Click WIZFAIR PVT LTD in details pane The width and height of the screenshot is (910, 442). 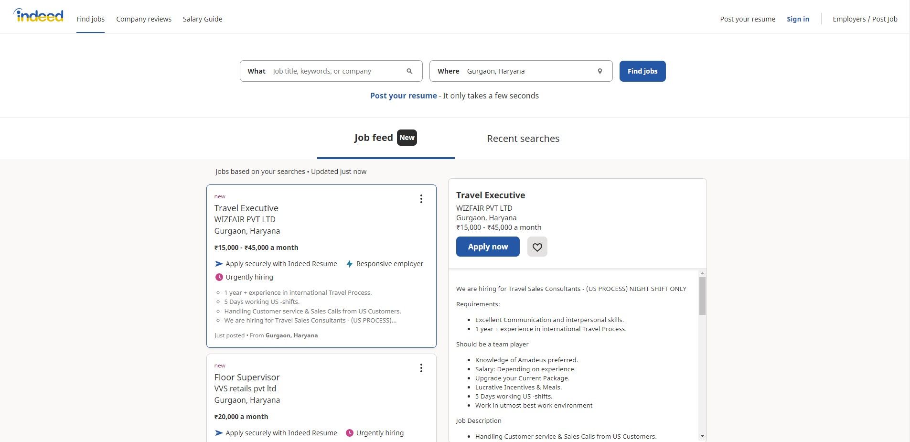pyautogui.click(x=484, y=208)
